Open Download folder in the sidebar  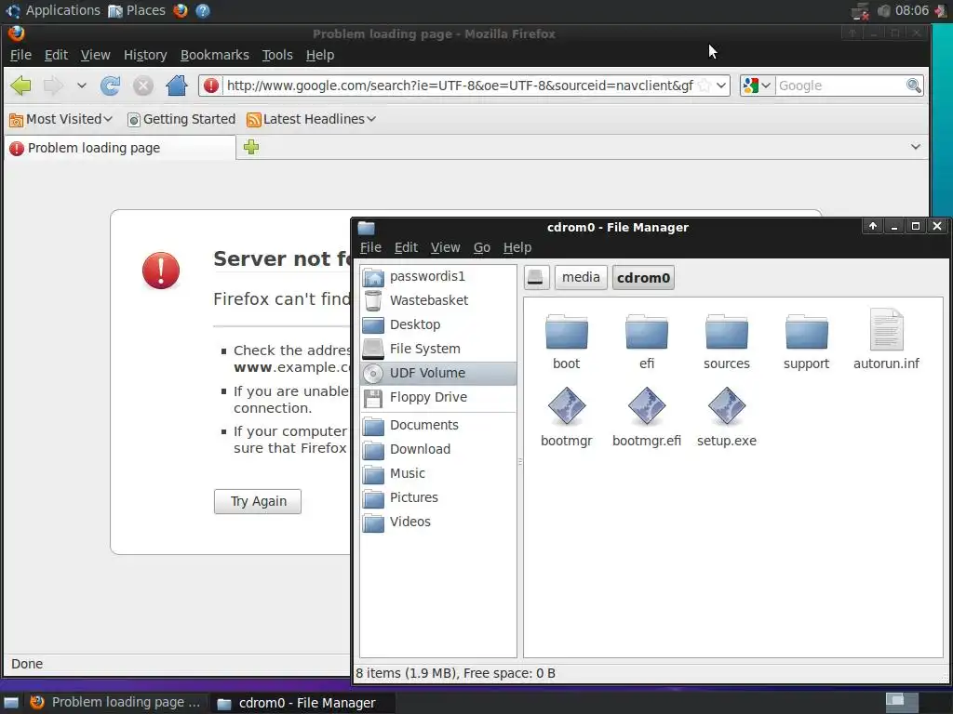tap(438, 450)
